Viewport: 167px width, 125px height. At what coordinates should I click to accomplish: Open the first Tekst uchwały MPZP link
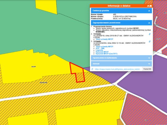click(104, 39)
